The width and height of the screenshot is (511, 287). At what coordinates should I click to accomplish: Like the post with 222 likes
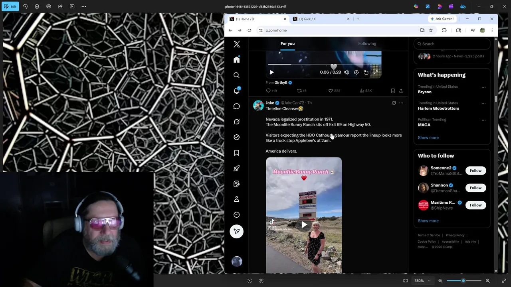click(334, 91)
